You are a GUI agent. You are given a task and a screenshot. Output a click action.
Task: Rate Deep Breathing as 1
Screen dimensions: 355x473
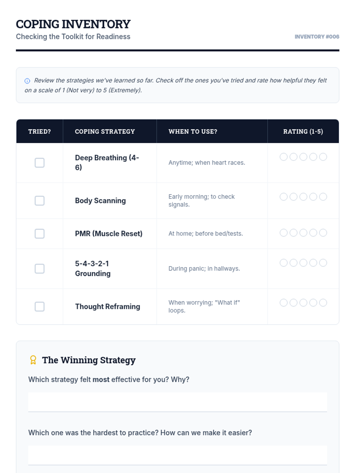click(284, 157)
